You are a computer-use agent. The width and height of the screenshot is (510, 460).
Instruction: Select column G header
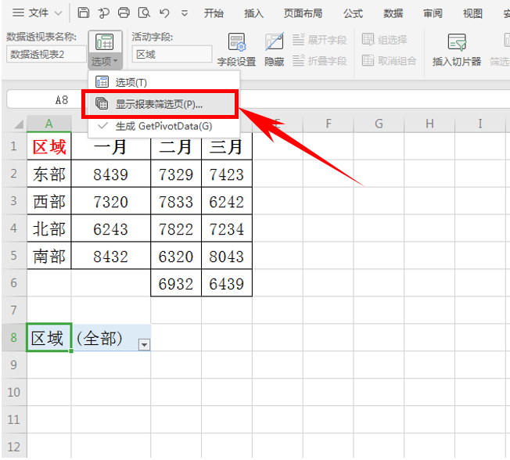click(x=379, y=124)
